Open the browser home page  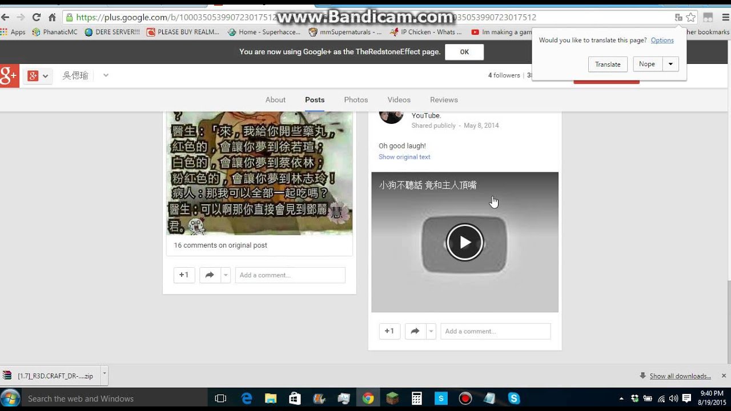click(52, 17)
